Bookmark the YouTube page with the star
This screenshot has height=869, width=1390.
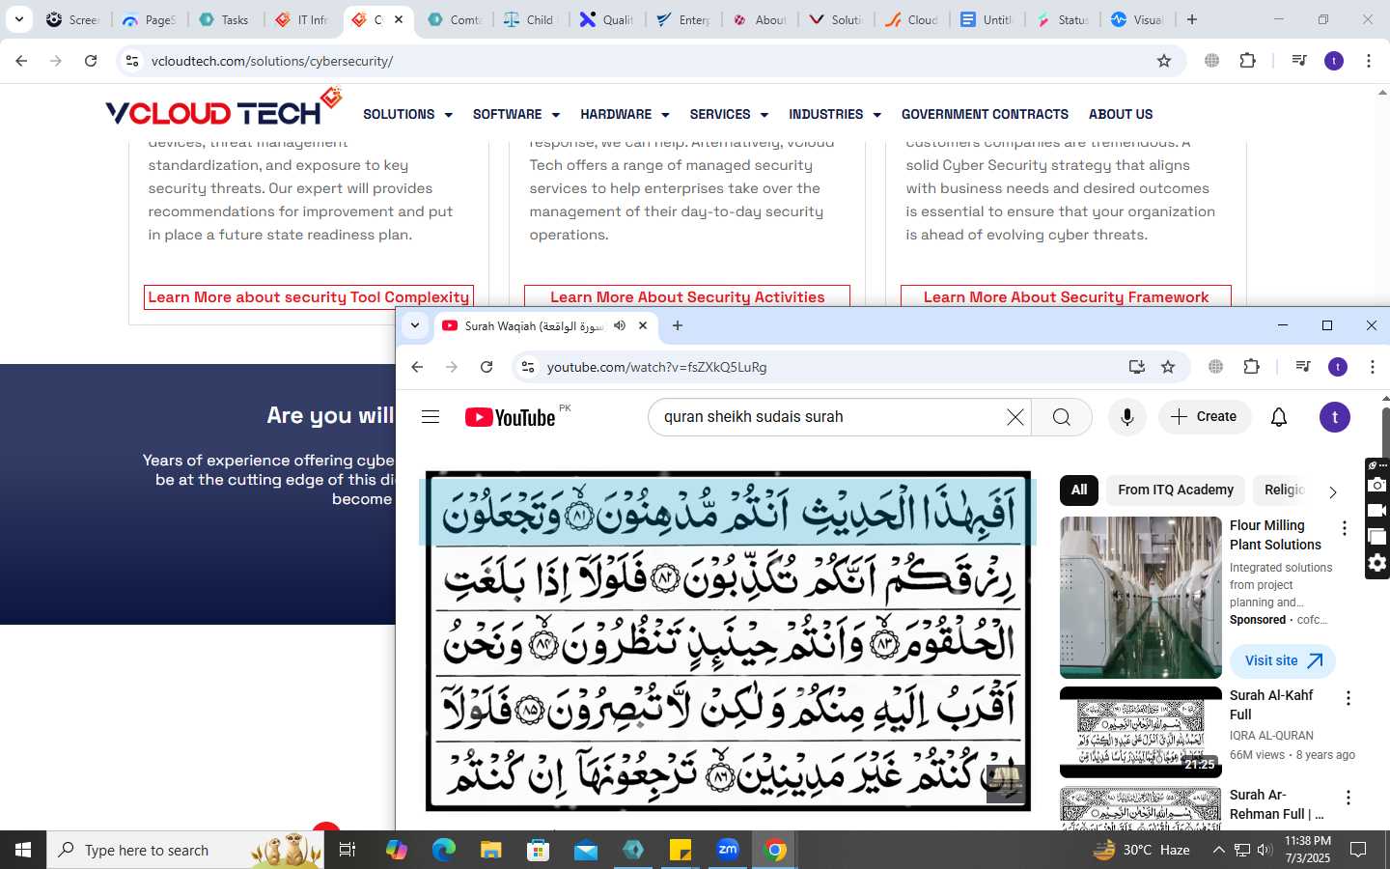pyautogui.click(x=1168, y=367)
